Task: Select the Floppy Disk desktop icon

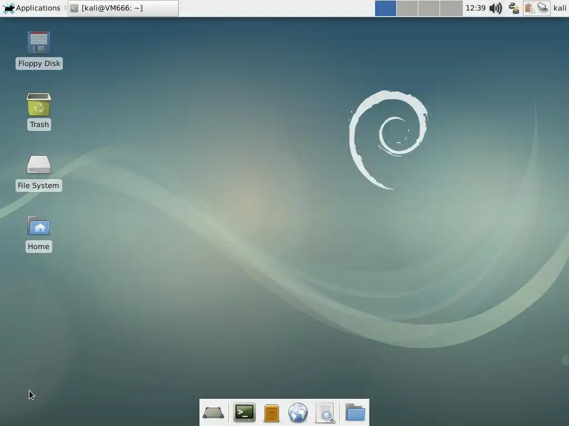Action: point(39,43)
